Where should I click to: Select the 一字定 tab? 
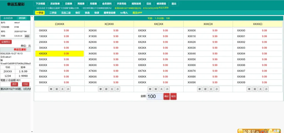[x=40, y=13]
